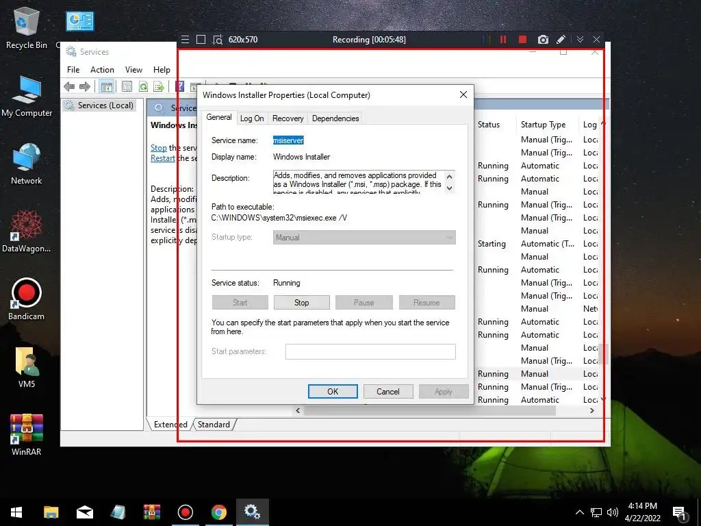This screenshot has width=701, height=526.
Task: Select the VM5 desktop folder
Action: click(x=27, y=367)
